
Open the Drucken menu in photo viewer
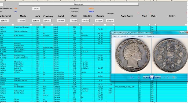tap(124, 36)
